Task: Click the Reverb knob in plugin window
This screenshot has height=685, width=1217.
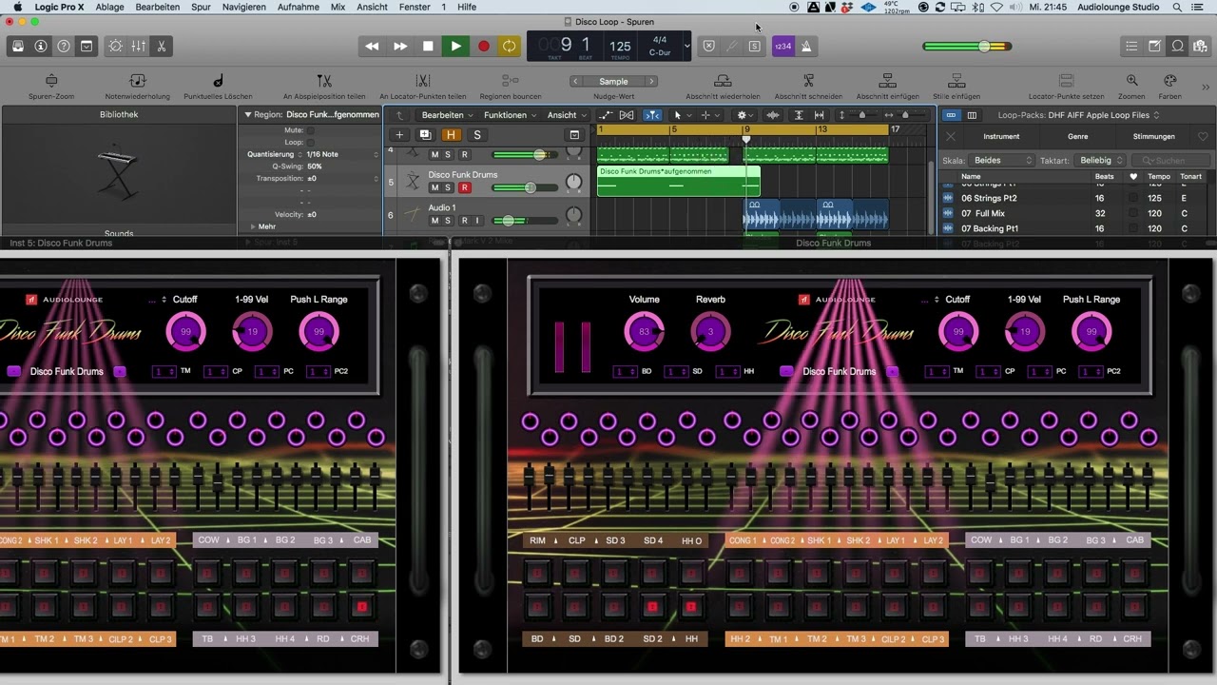Action: (x=710, y=332)
